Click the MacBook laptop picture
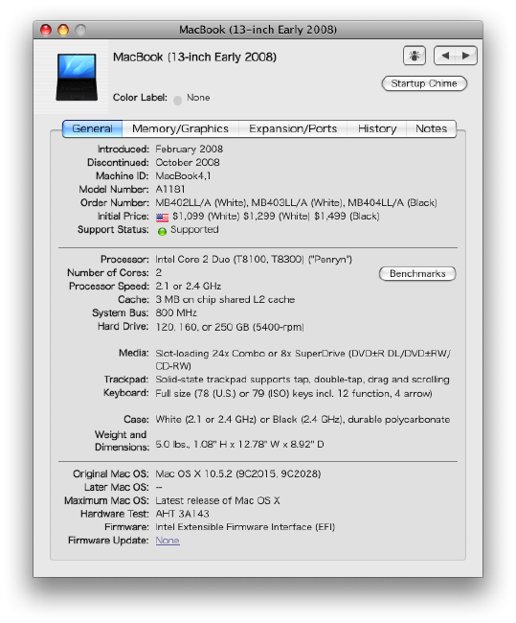The image size is (516, 623). click(77, 77)
